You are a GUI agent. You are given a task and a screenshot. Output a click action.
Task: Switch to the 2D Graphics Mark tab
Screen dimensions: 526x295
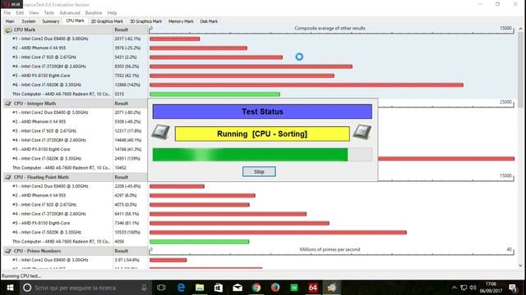tap(107, 21)
